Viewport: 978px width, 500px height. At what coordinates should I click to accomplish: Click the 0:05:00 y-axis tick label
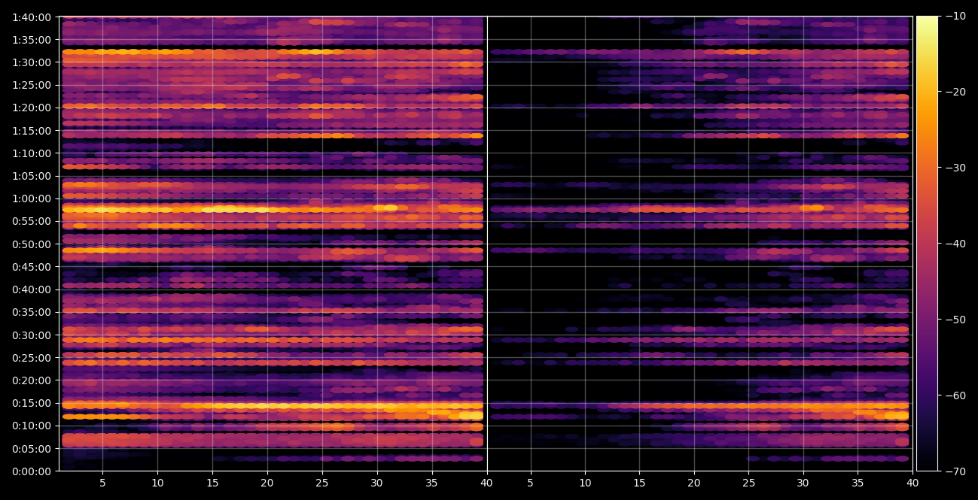[31, 449]
